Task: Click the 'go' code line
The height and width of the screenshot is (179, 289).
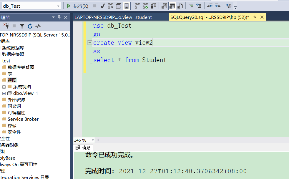Action: point(97,34)
